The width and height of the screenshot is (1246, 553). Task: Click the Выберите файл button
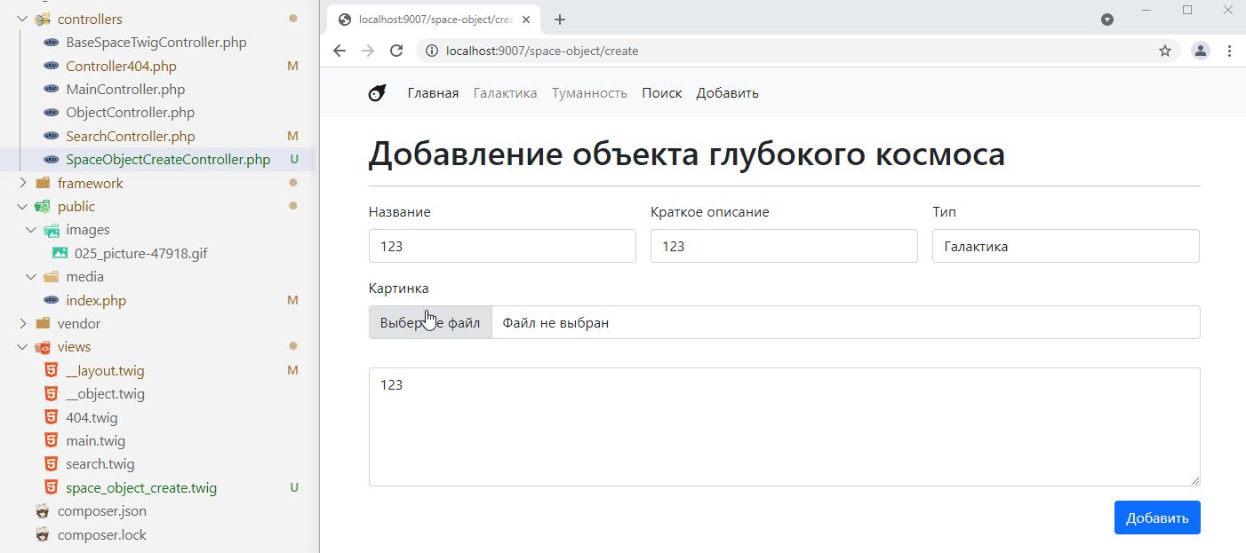430,322
